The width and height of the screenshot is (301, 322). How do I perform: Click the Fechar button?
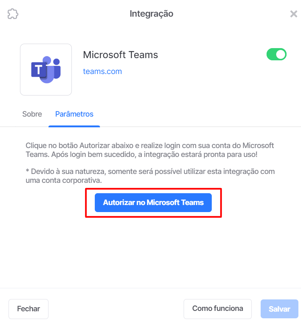(29, 309)
